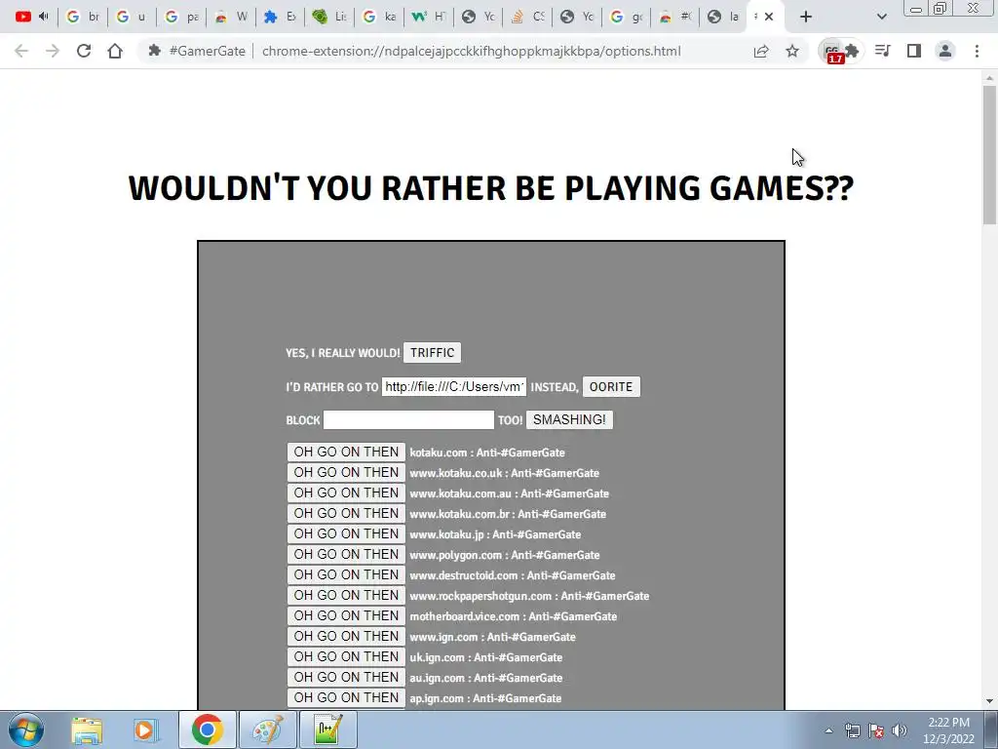Click 'OH GO ON THEN' for www.kotaku.com.au
The height and width of the screenshot is (749, 998).
click(x=346, y=493)
